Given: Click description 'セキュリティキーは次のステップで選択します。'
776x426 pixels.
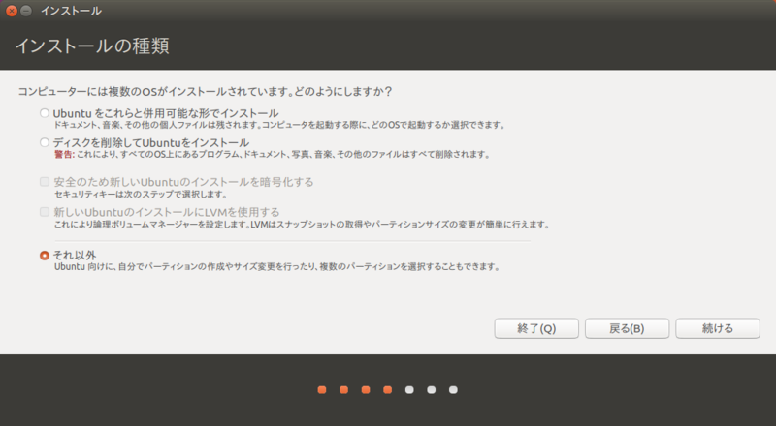Looking at the screenshot, I should (x=141, y=195).
